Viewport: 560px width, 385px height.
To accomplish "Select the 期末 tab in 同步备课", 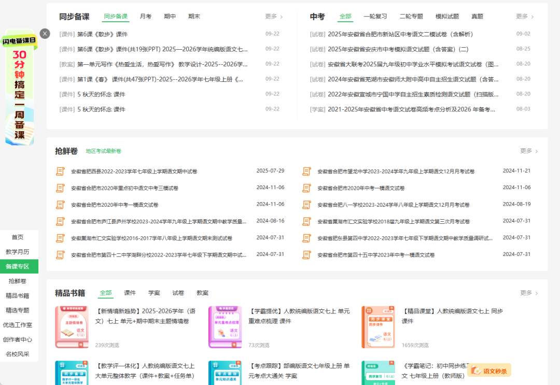I will click(194, 16).
